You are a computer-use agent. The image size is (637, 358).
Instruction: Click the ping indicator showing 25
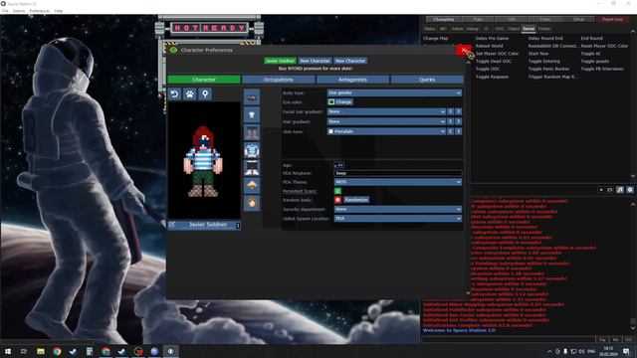pyautogui.click(x=606, y=190)
